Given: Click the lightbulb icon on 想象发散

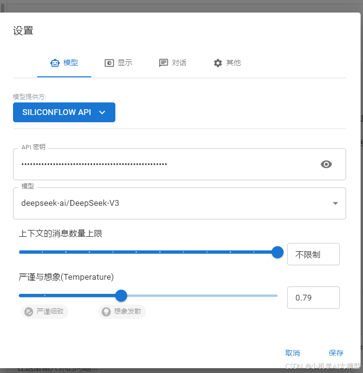Looking at the screenshot, I should [x=106, y=312].
